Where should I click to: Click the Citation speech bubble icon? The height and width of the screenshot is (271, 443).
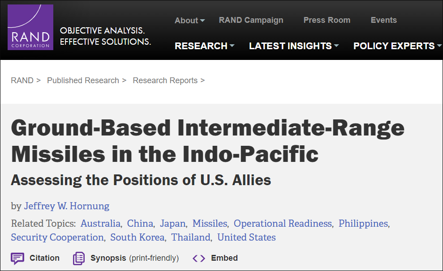point(17,258)
